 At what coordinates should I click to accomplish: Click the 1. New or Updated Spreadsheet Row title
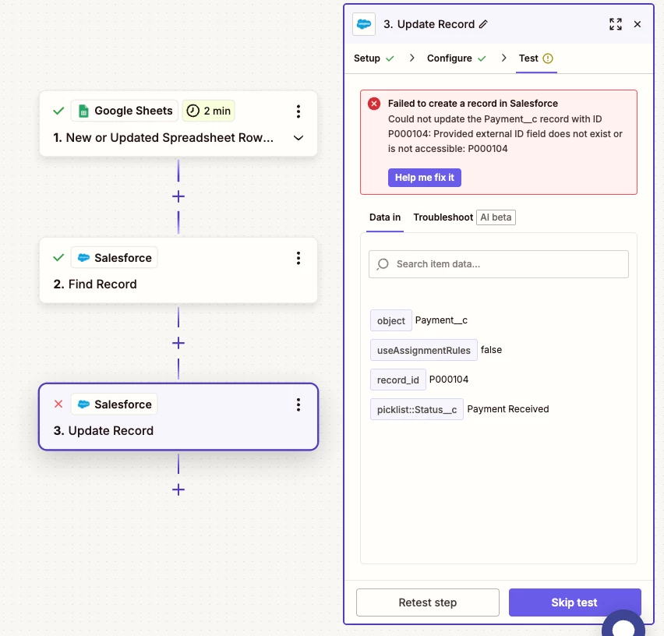pyautogui.click(x=164, y=138)
